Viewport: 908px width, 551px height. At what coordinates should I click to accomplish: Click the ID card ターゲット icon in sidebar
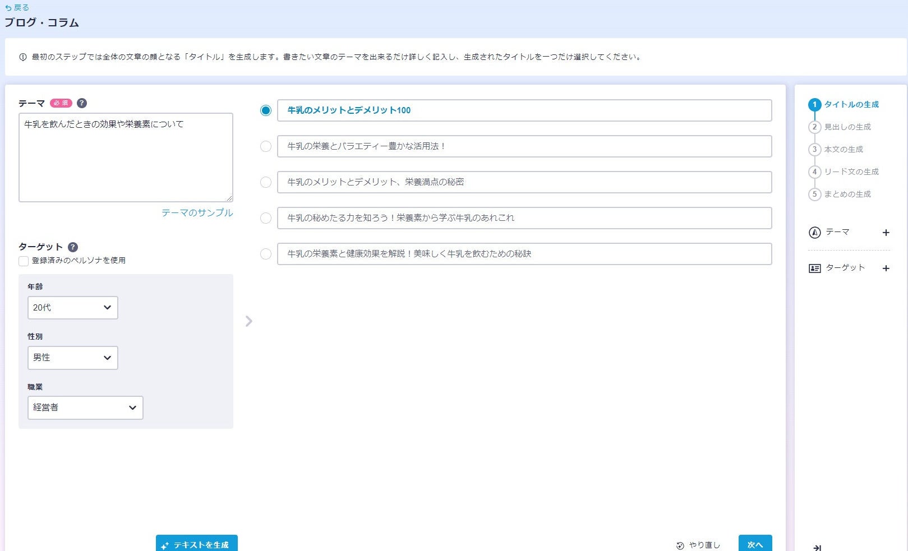pos(815,268)
